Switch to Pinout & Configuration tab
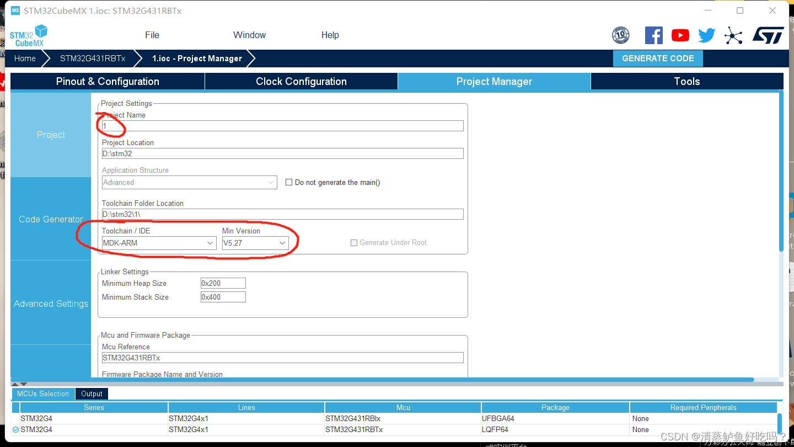The image size is (794, 447). coord(108,81)
